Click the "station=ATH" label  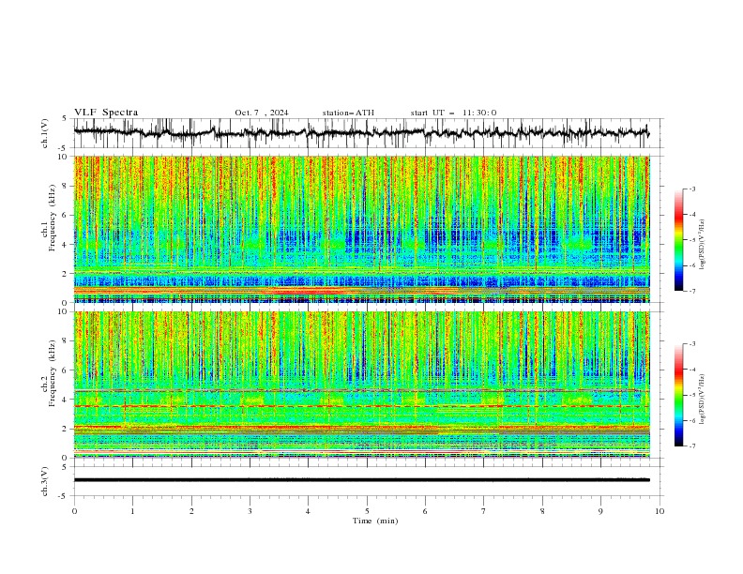(348, 113)
